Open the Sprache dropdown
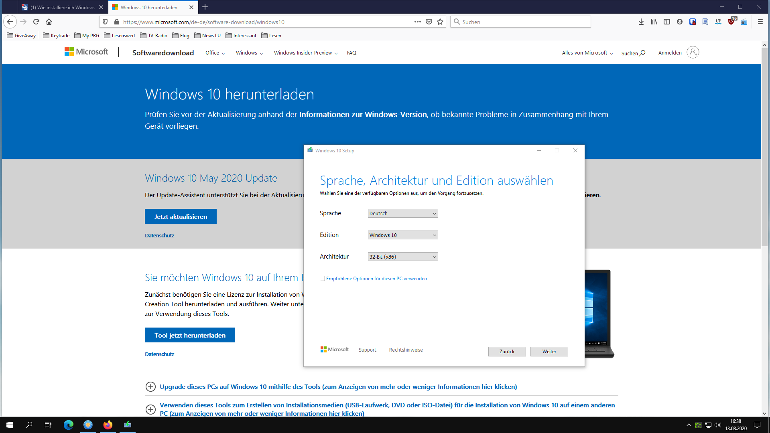Image resolution: width=770 pixels, height=433 pixels. (x=402, y=213)
